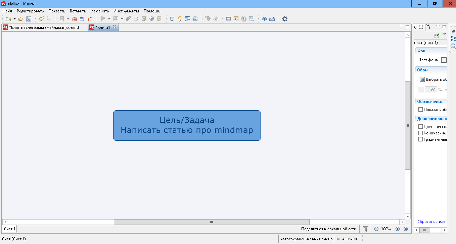Click the drill up icon
The width and height of the screenshot is (456, 244).
[x=216, y=19]
